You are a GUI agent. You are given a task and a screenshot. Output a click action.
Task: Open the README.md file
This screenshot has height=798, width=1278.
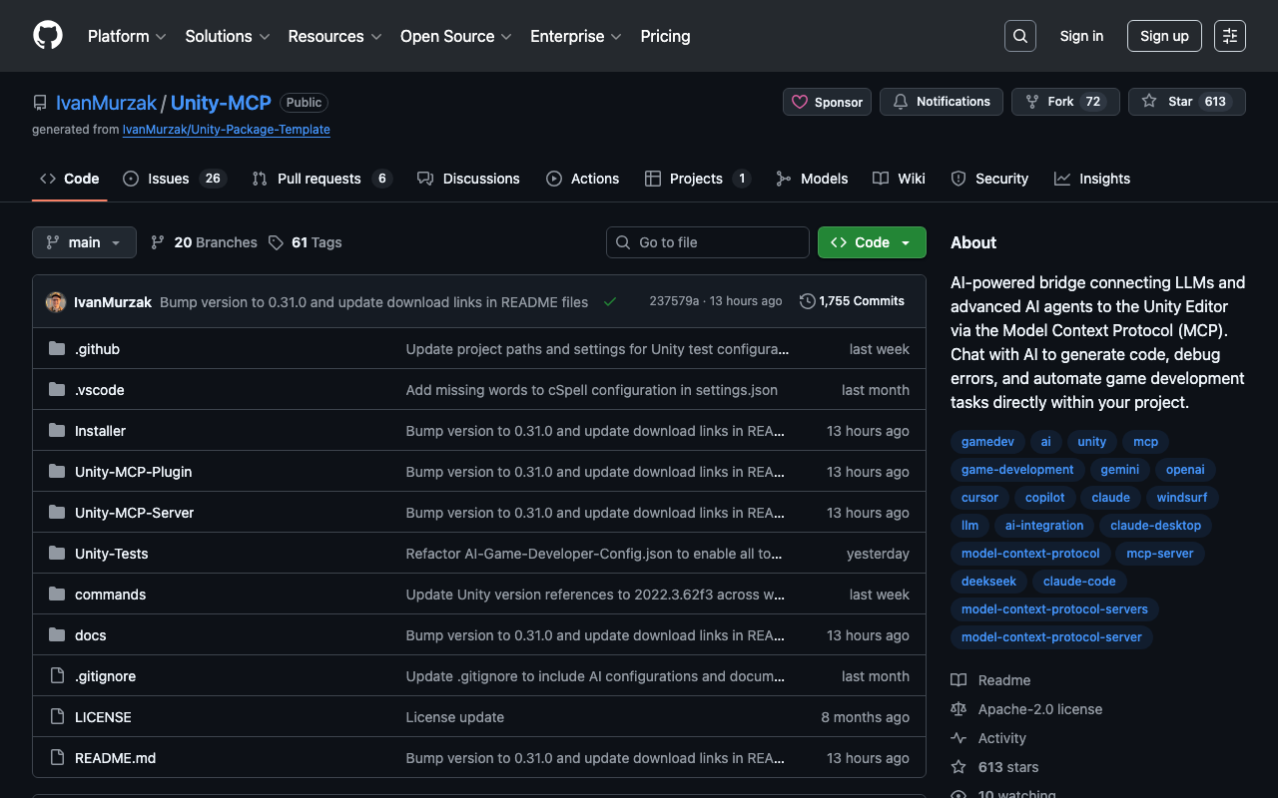click(x=115, y=758)
